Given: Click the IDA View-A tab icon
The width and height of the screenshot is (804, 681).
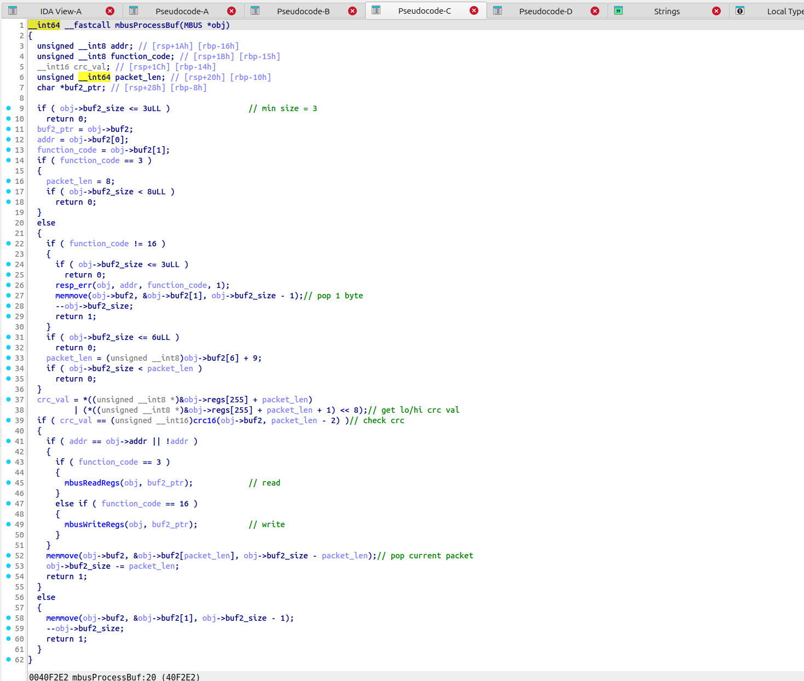Looking at the screenshot, I should (13, 10).
